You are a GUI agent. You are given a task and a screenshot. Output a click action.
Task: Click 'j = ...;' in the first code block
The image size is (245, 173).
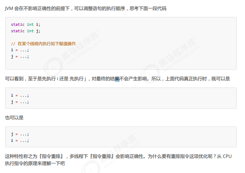(x=20, y=56)
